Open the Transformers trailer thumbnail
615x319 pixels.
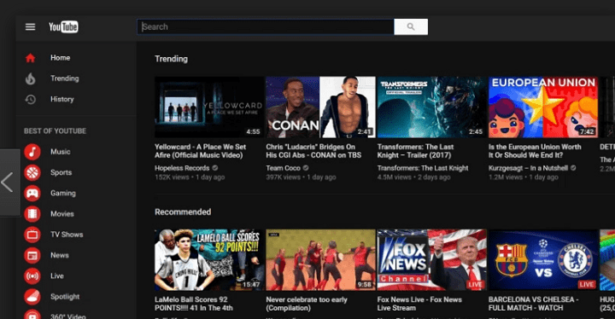[x=432, y=107]
